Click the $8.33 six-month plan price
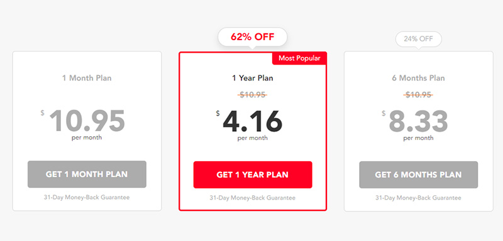 415,122
